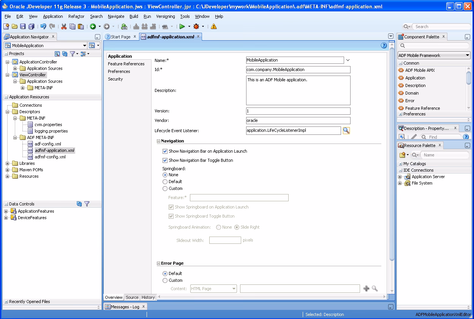Collapse the ViewController project node
This screenshot has height=319, width=474.
(7, 75)
